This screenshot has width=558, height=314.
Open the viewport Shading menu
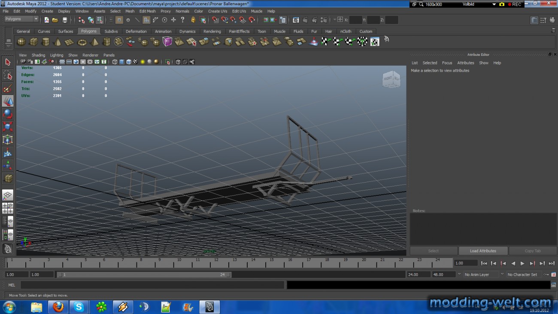pos(38,55)
